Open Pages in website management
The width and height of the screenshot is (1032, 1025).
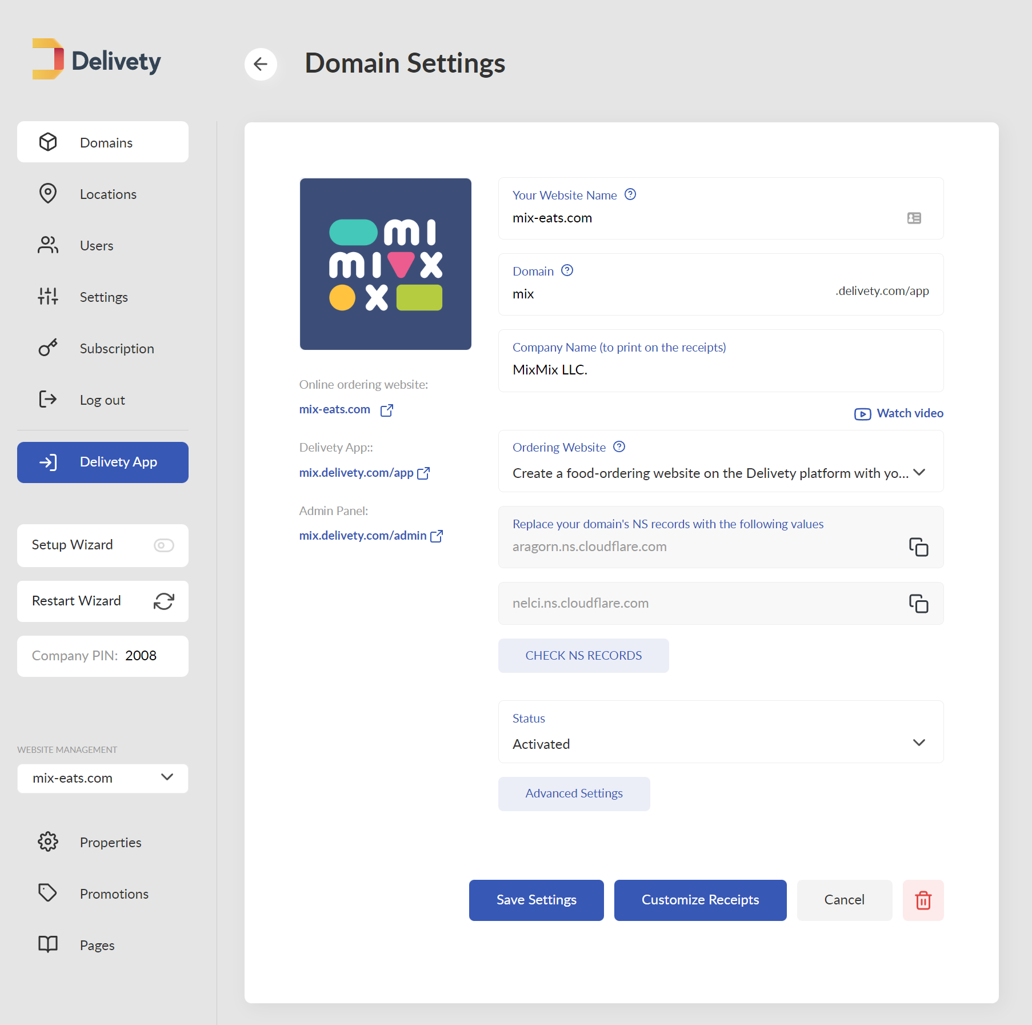click(103, 945)
